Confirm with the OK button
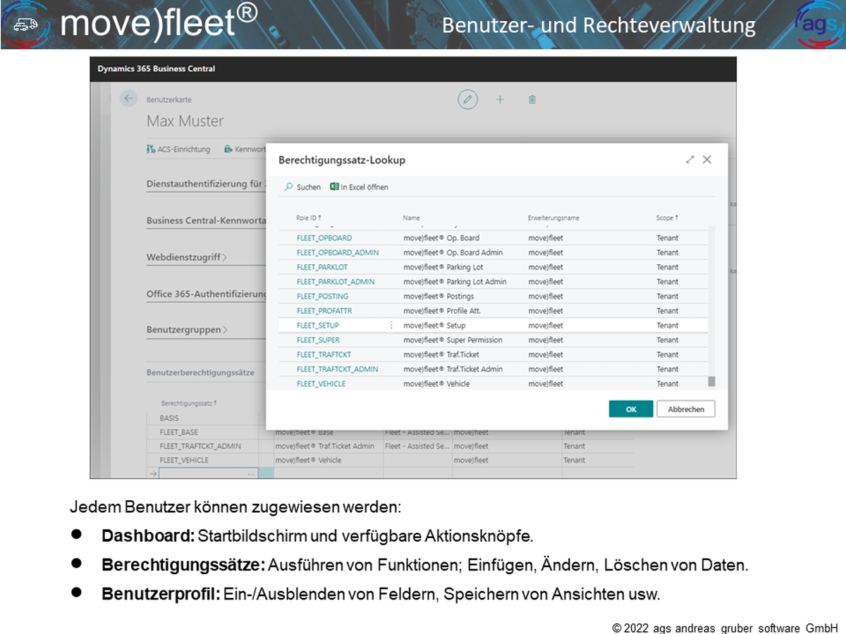The height and width of the screenshot is (634, 846). pos(631,409)
